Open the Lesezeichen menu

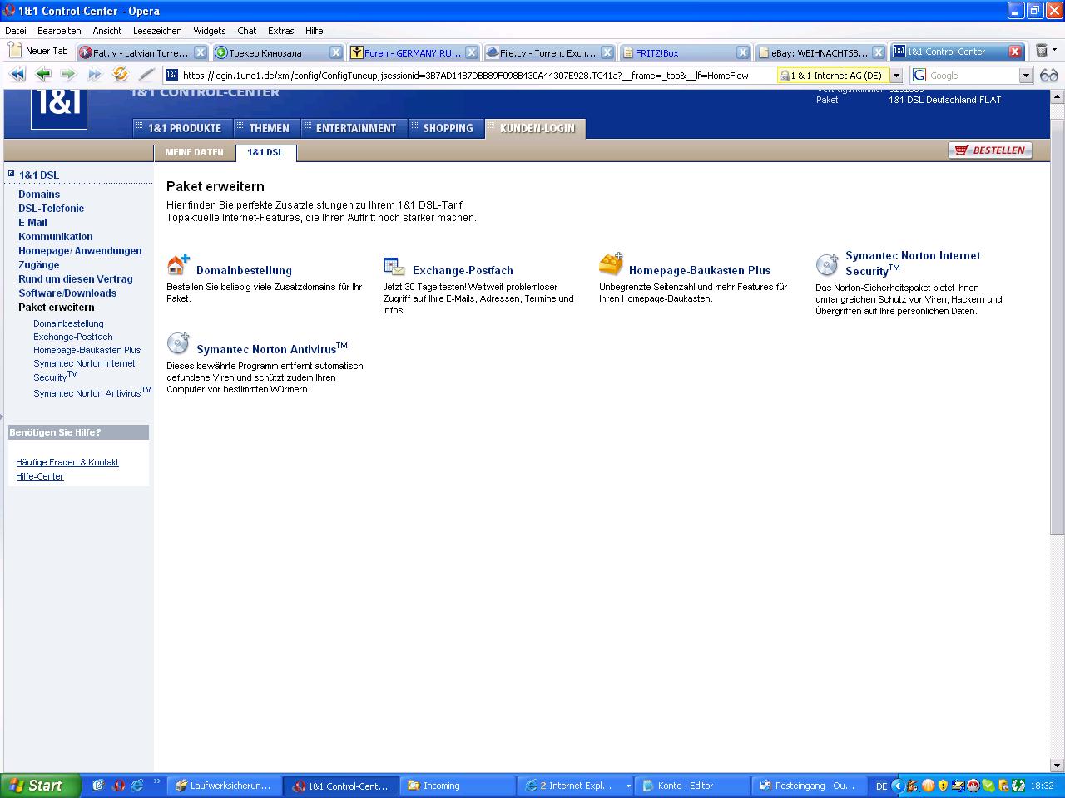coord(157,31)
